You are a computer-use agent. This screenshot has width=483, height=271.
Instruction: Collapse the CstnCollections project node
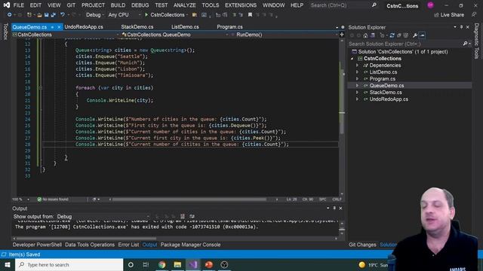point(352,59)
